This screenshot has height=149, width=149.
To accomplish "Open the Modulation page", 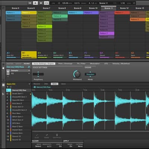I will click(x=95, y=64).
